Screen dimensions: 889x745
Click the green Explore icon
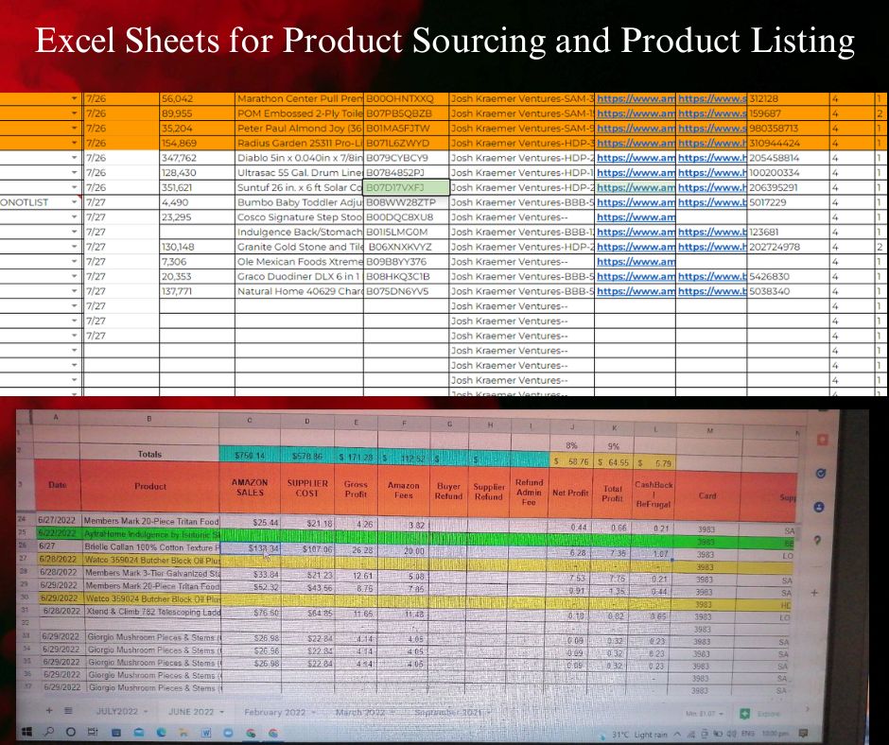(745, 713)
